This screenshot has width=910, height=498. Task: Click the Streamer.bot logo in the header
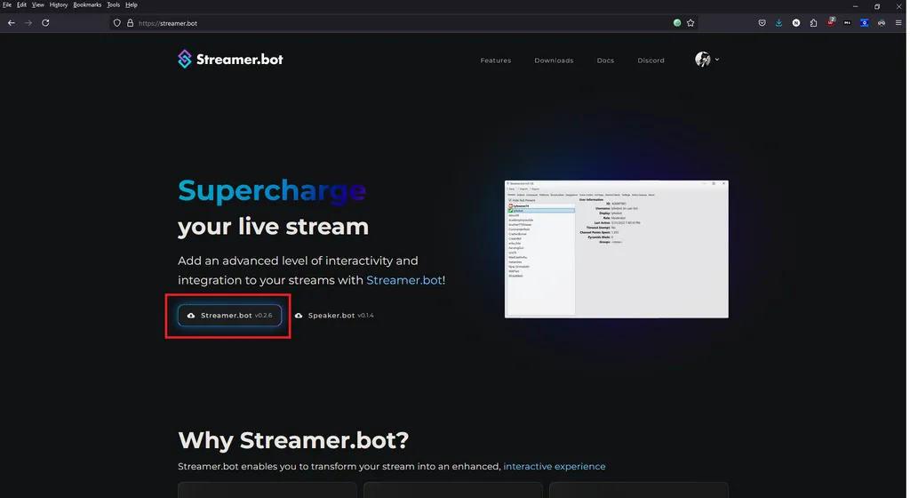(230, 60)
